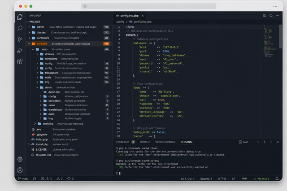The width and height of the screenshot is (287, 191).
Task: Open the Accounts profile icon
Action: tap(20, 170)
